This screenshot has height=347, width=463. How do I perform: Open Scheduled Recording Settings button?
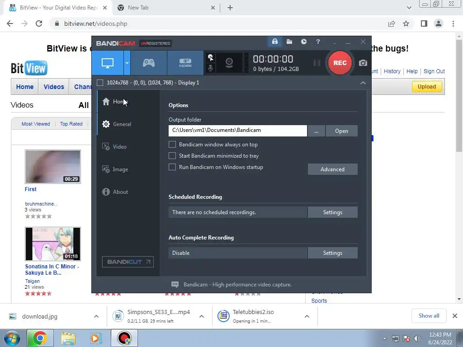(x=332, y=212)
